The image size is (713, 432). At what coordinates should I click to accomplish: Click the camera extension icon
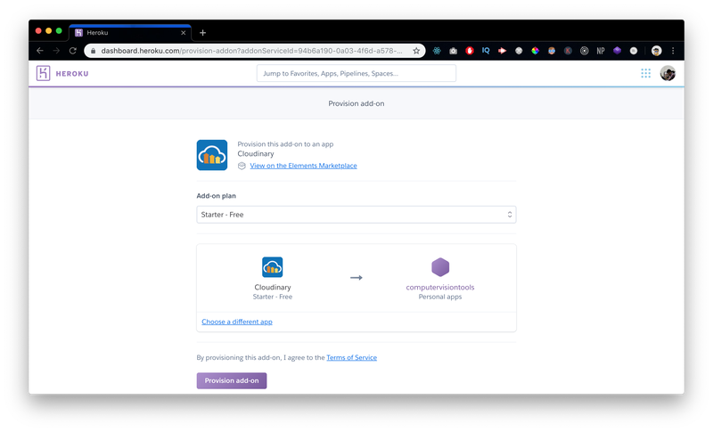click(x=454, y=51)
